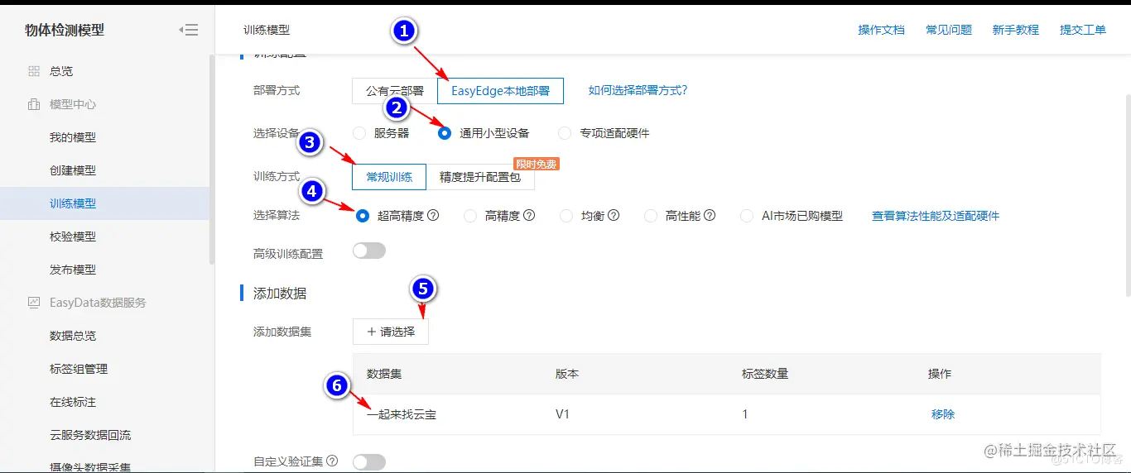Select the 精度提升配置包 training tab
The image size is (1131, 473).
click(x=480, y=177)
